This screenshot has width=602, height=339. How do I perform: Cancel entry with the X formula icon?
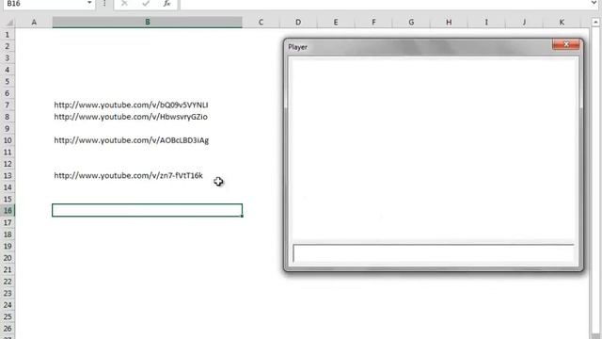124,4
